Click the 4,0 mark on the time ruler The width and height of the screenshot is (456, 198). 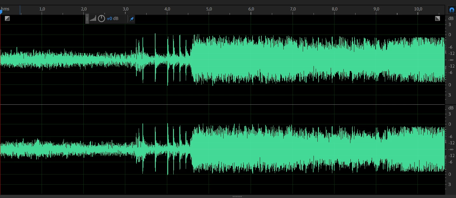(x=168, y=9)
